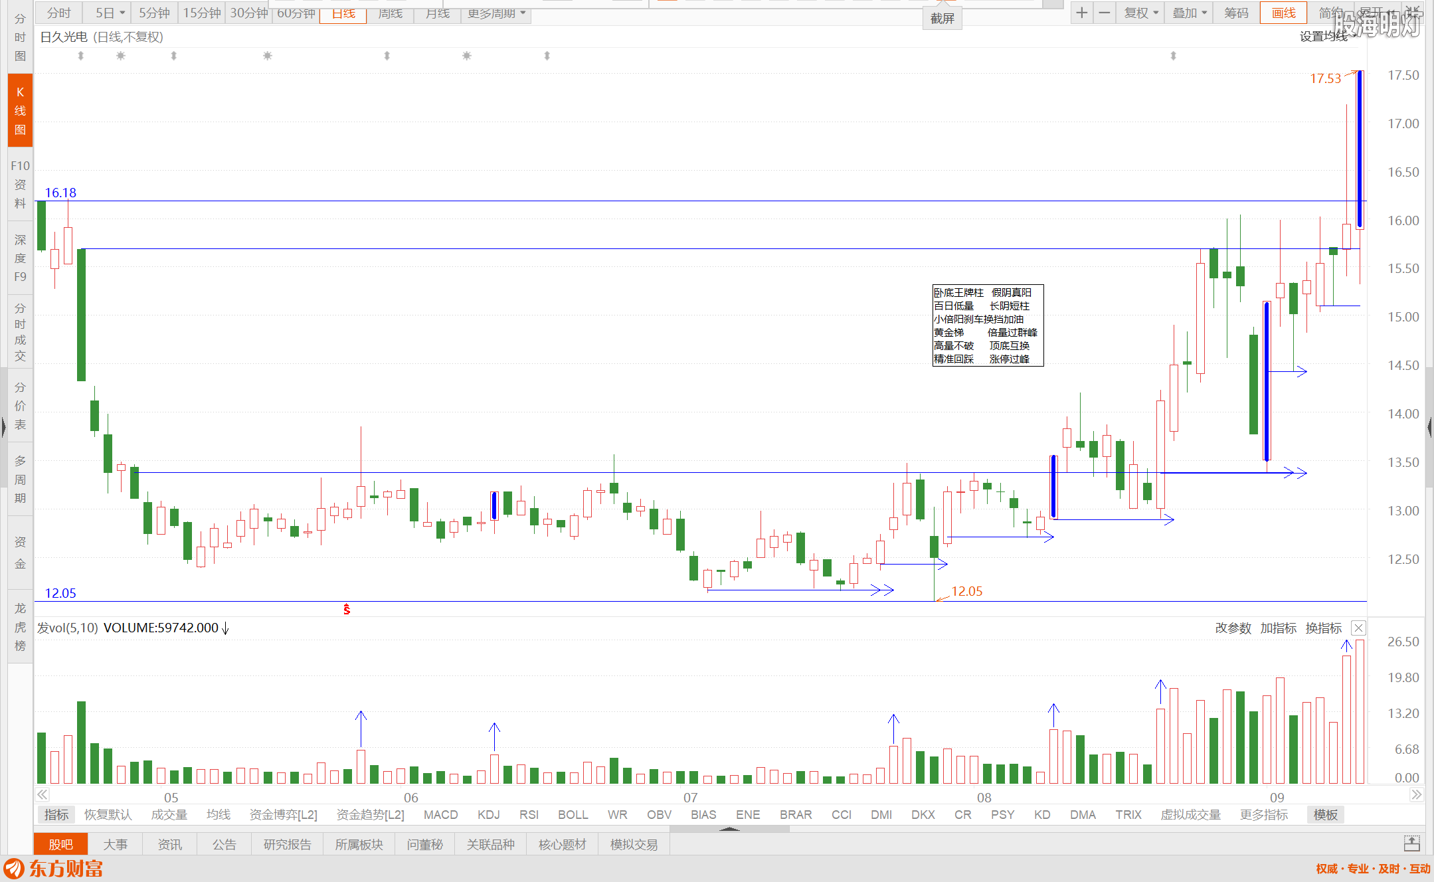Screen dimensions: 1434x882
Task: Open K线图 in left sidebar
Action: (20, 110)
